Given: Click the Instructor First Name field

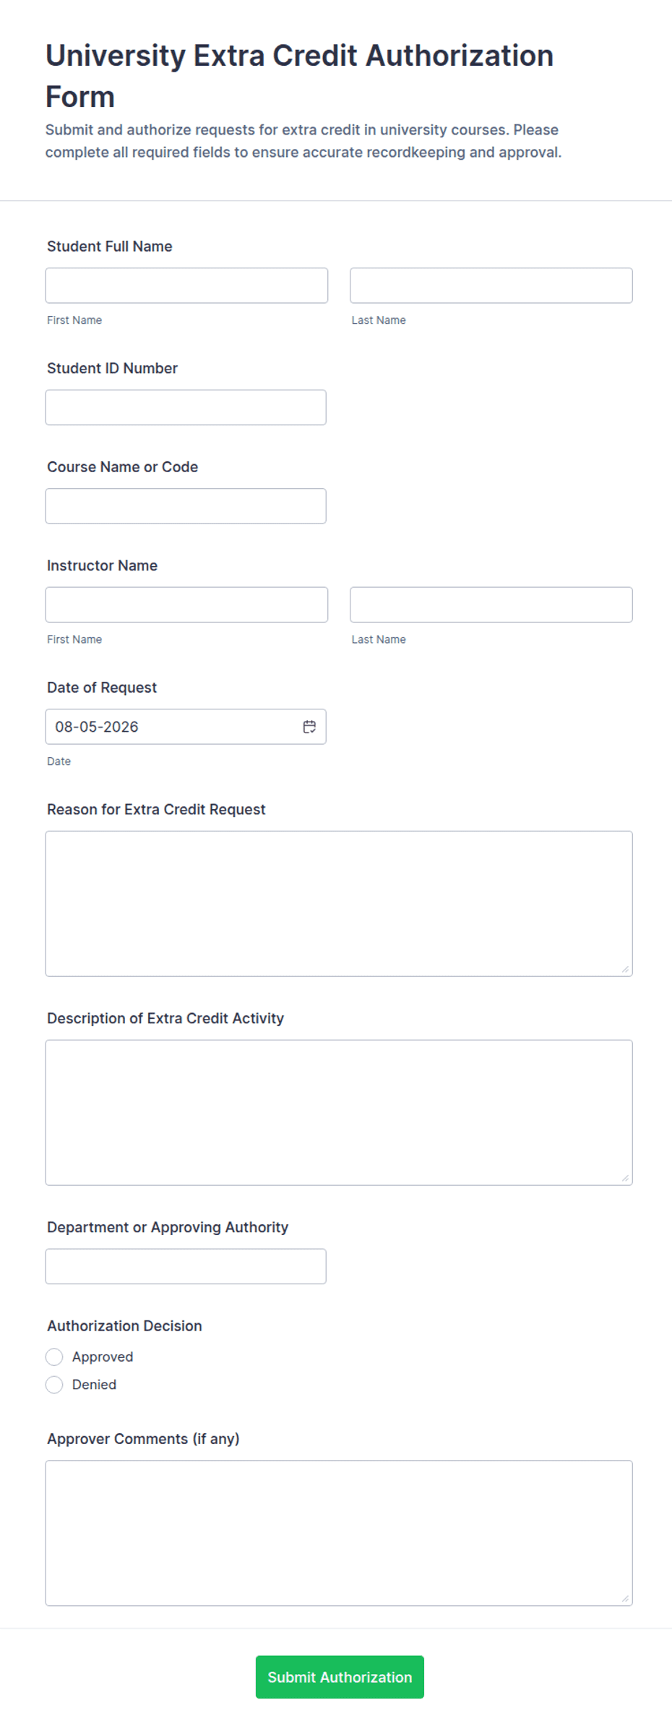Looking at the screenshot, I should 186,605.
